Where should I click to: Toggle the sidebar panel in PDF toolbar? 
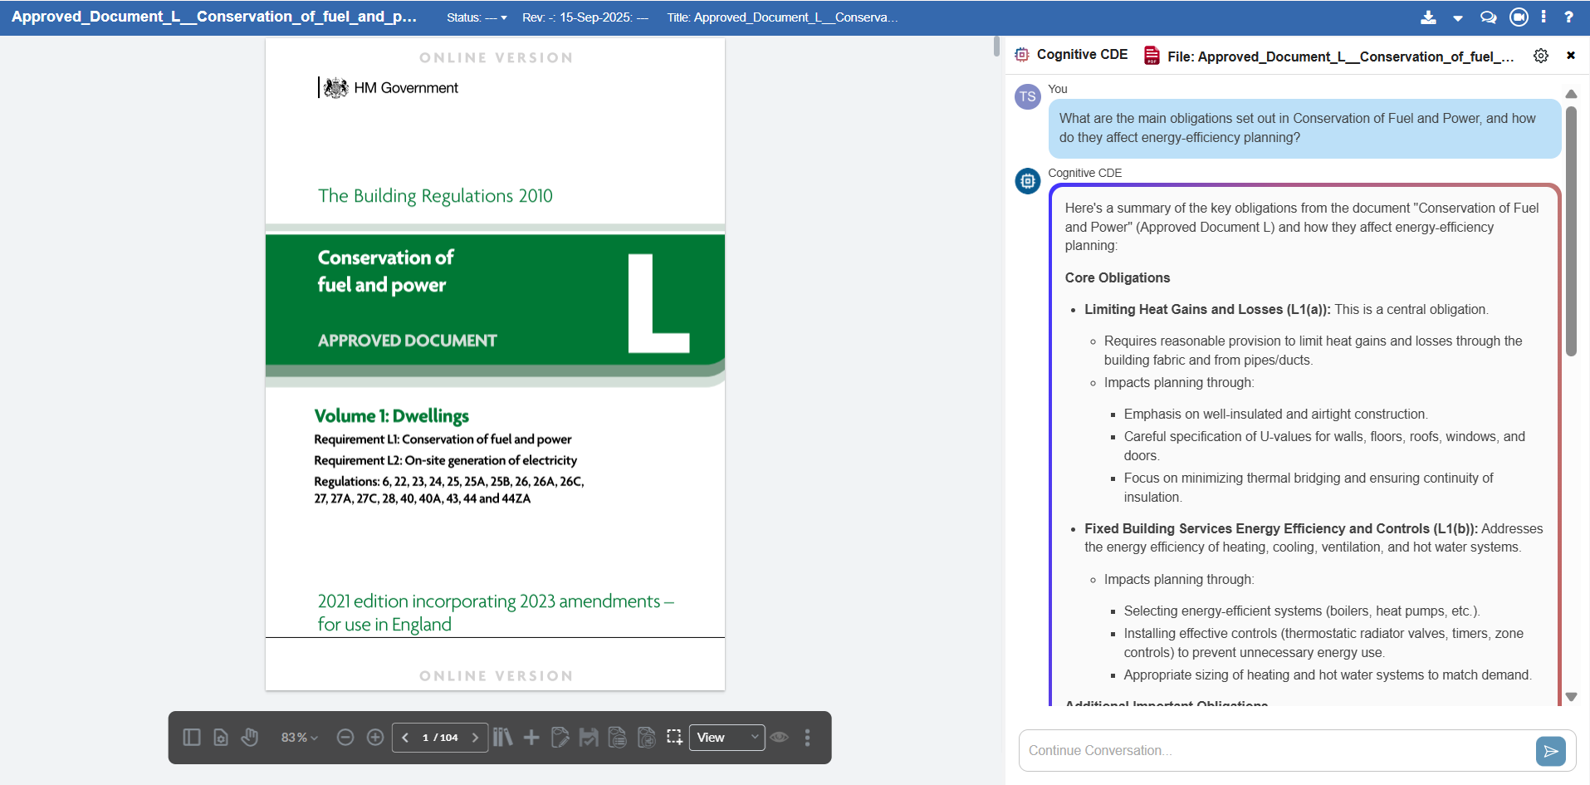(x=192, y=738)
